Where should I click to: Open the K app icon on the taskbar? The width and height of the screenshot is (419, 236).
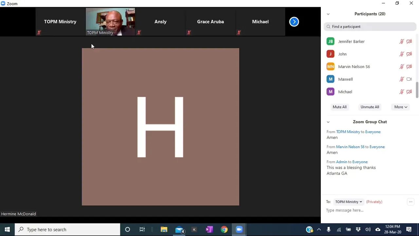(x=194, y=229)
